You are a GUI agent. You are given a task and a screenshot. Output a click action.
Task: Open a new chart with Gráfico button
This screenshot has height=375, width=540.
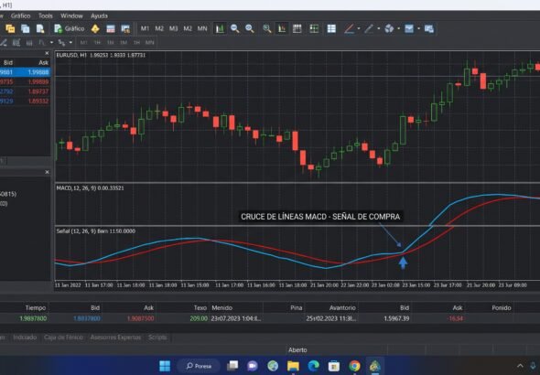[x=70, y=28]
